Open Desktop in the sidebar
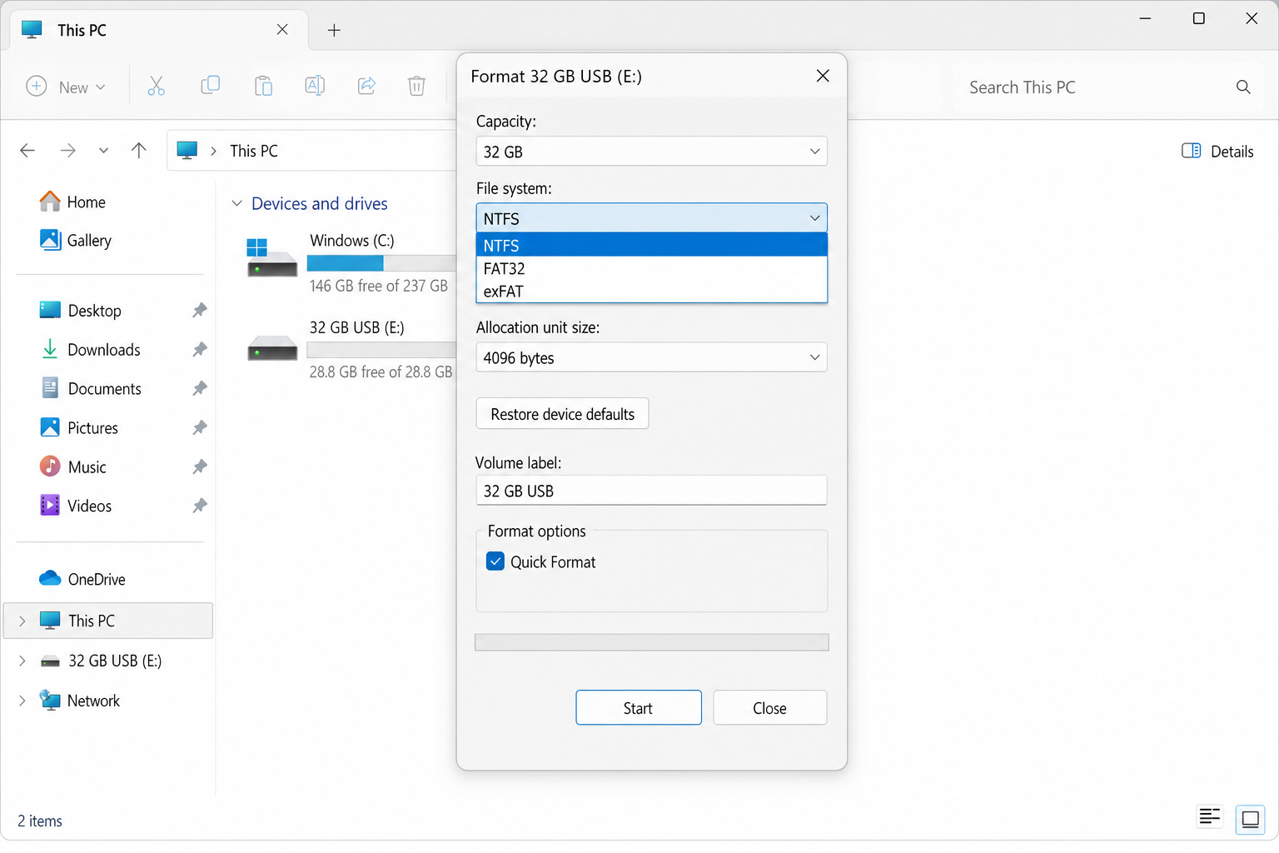 tap(81, 311)
